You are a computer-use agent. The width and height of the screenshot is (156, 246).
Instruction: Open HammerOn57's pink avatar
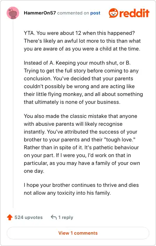click(13, 13)
